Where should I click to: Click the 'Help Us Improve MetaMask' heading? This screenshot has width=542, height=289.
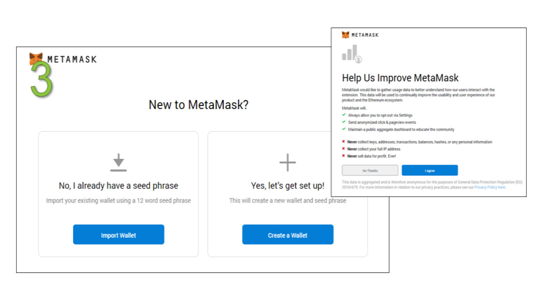coord(400,78)
